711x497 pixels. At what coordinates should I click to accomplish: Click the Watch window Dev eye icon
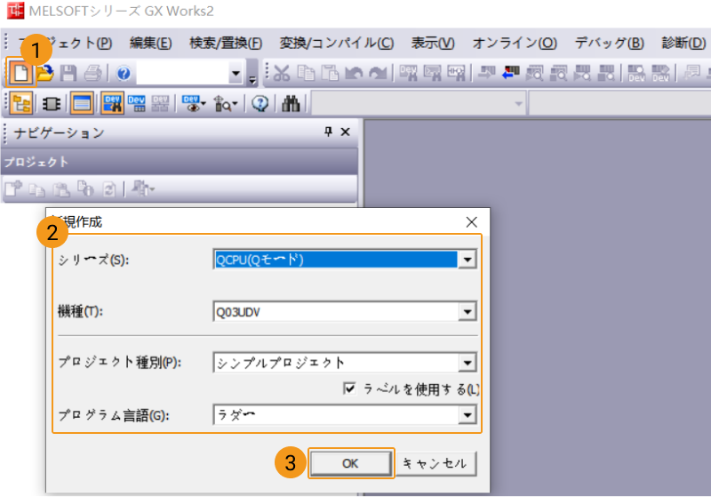(x=191, y=104)
